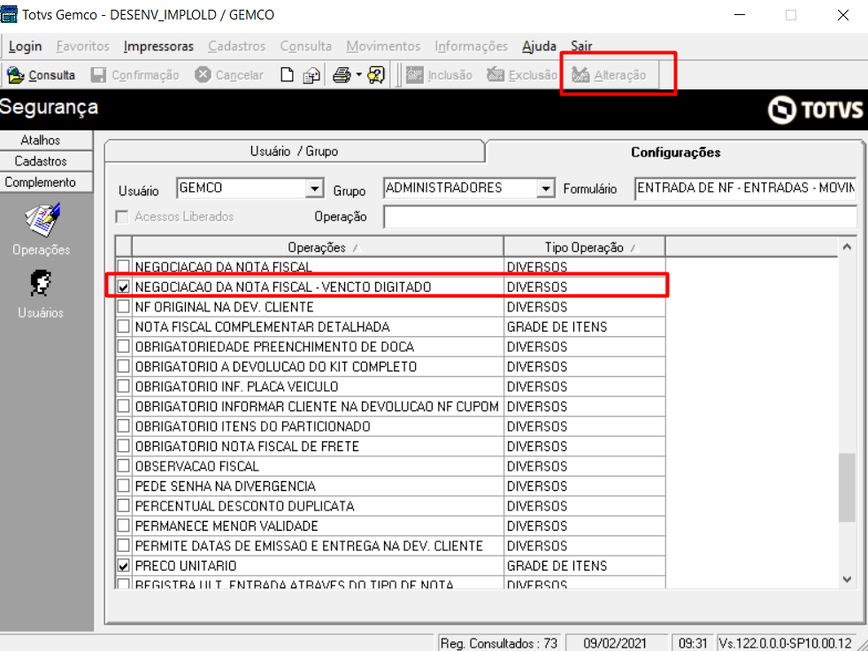Viewport: 868px width, 651px height.
Task: Check OBSERVACAO FISCAL checkbox
Action: click(x=124, y=466)
